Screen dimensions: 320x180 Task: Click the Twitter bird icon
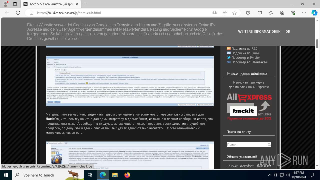pos(228,57)
